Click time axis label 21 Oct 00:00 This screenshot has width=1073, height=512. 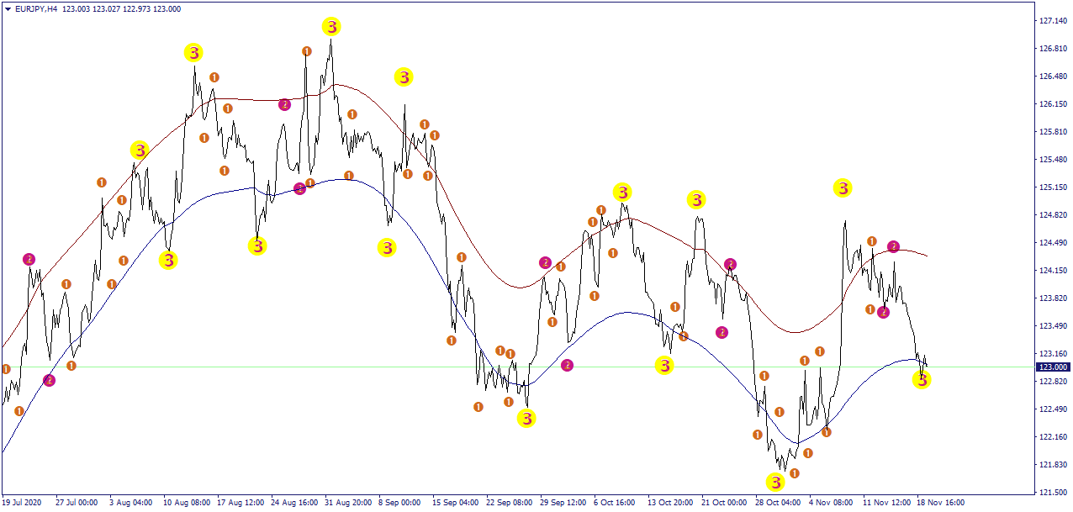pos(725,503)
